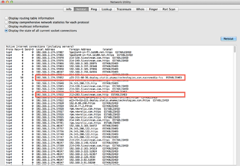Click the 24.143.200.115.http foreign address
The width and height of the screenshot is (240, 166).
point(83,83)
